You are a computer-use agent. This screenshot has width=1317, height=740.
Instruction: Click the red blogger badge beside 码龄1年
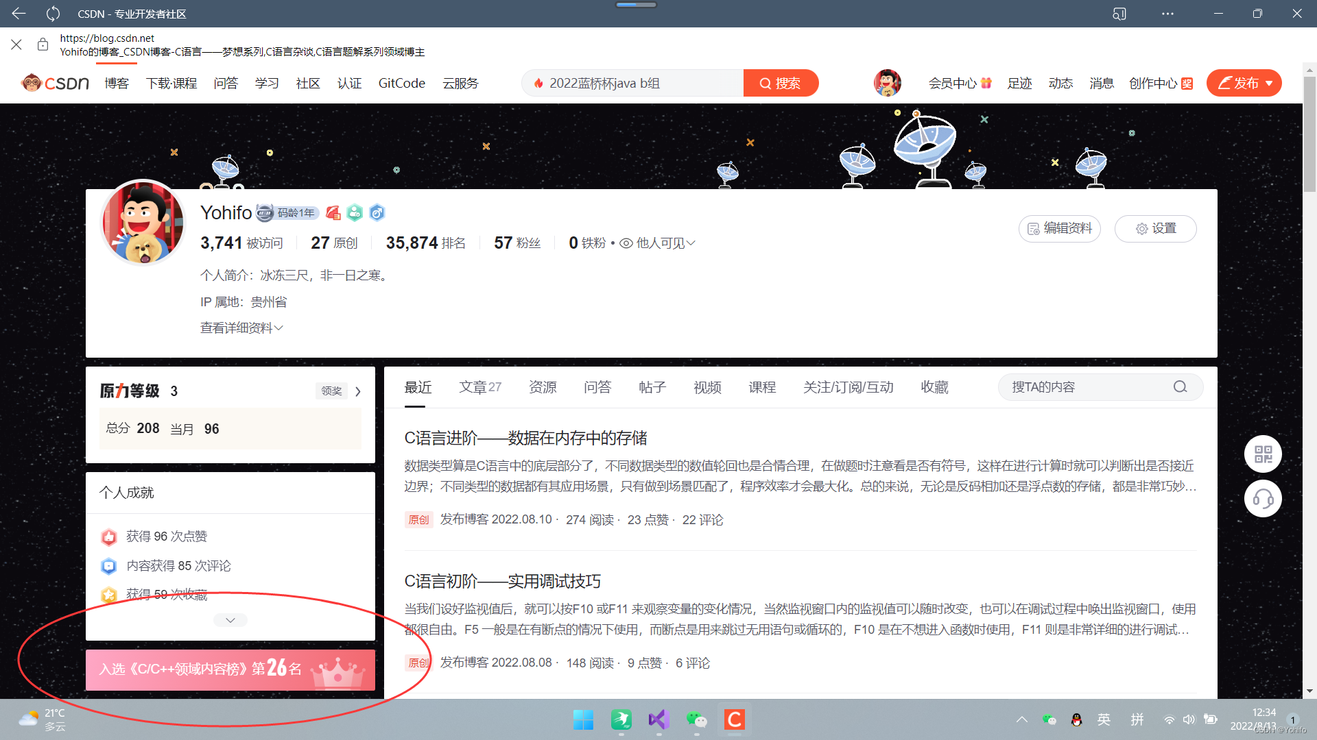pyautogui.click(x=333, y=212)
